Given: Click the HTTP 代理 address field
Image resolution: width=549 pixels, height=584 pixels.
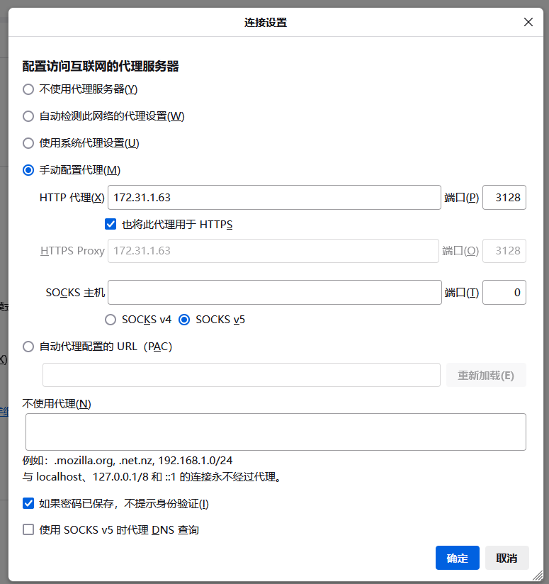Looking at the screenshot, I should pyautogui.click(x=274, y=198).
